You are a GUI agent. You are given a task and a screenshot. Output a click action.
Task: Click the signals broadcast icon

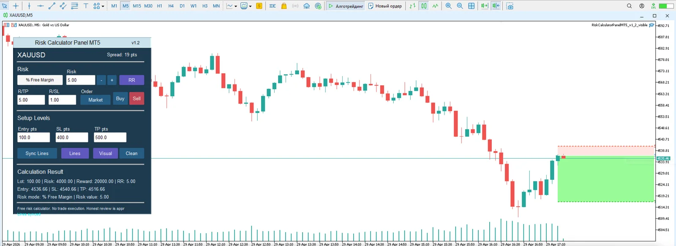pyautogui.click(x=295, y=6)
